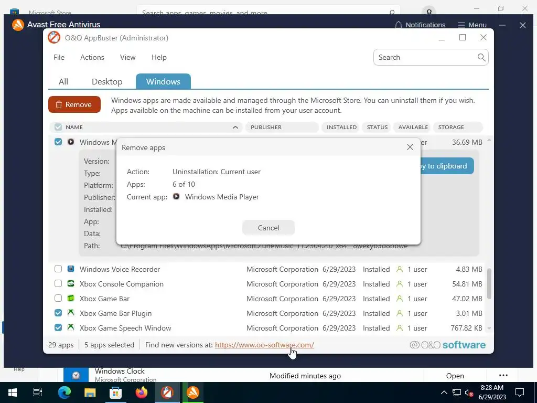Screen dimensions: 537x403
Task: Open the Help menu
Action: 159,57
